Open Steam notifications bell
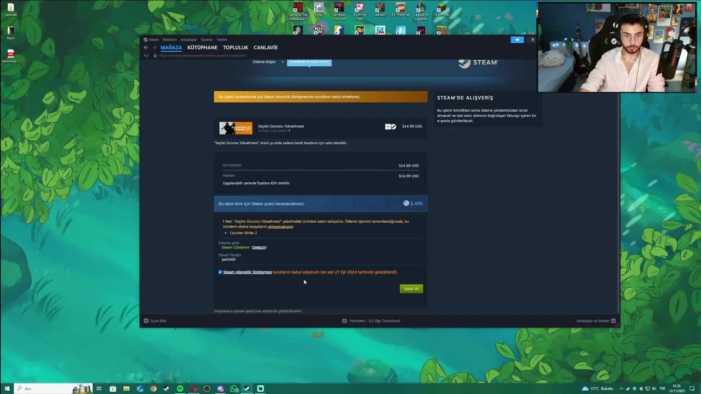701x394 pixels. [x=532, y=39]
